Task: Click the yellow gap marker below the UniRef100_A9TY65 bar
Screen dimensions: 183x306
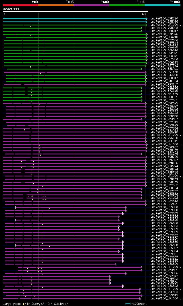Action: pos(40,73)
